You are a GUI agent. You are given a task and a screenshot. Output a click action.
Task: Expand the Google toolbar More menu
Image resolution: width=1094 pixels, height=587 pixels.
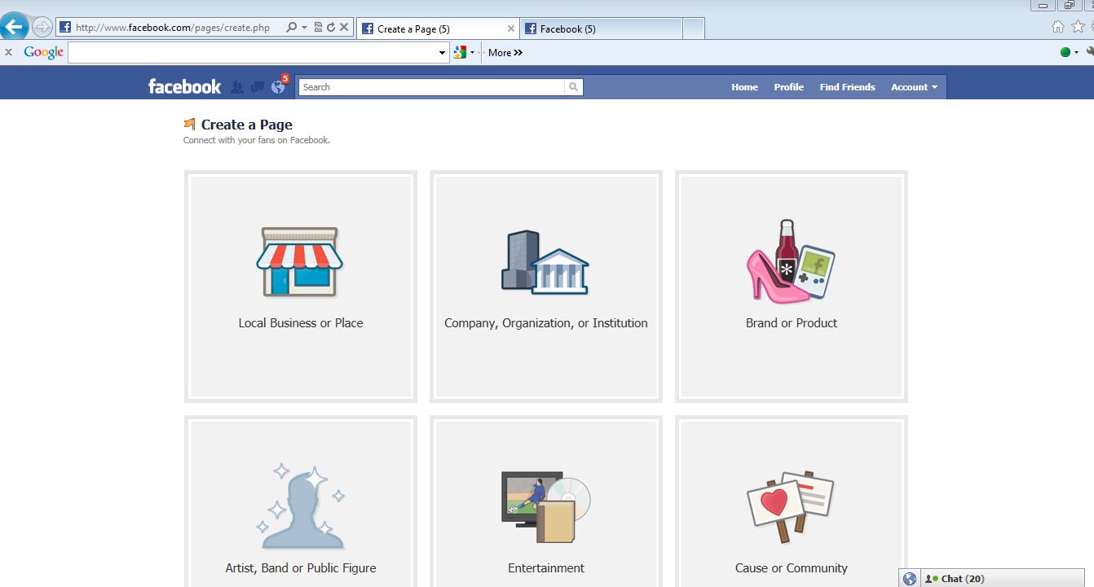coord(505,53)
